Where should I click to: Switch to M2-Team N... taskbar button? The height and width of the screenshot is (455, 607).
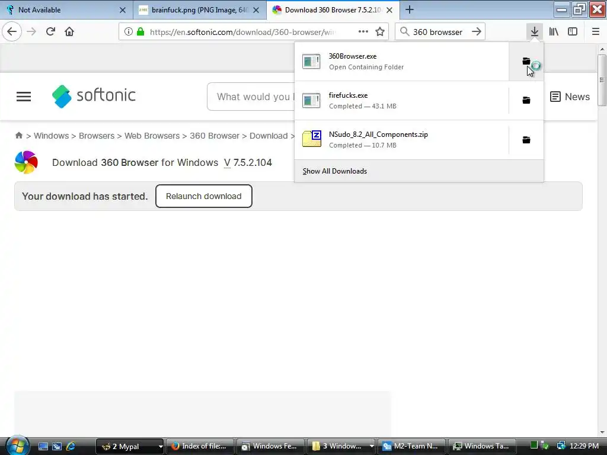(411, 446)
